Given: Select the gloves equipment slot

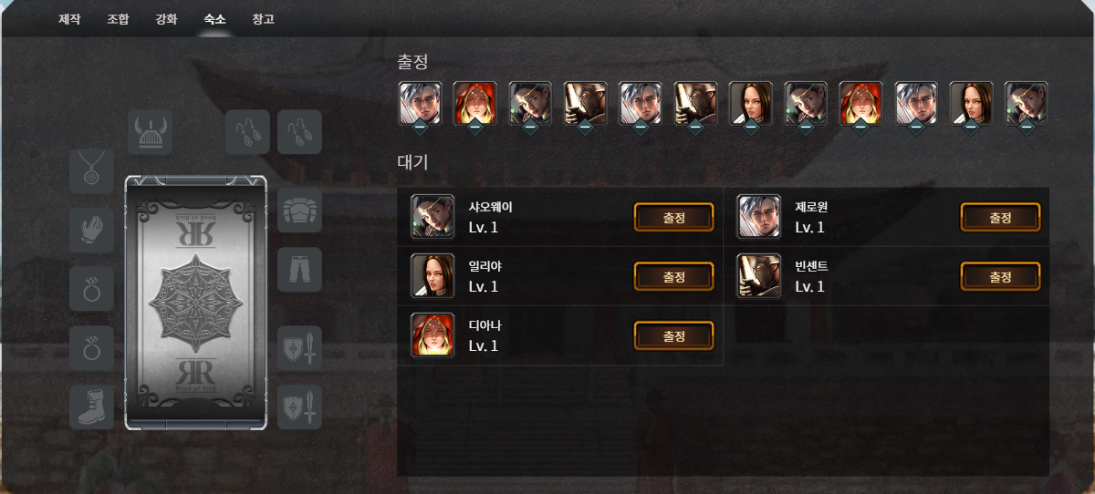Looking at the screenshot, I should pyautogui.click(x=92, y=230).
